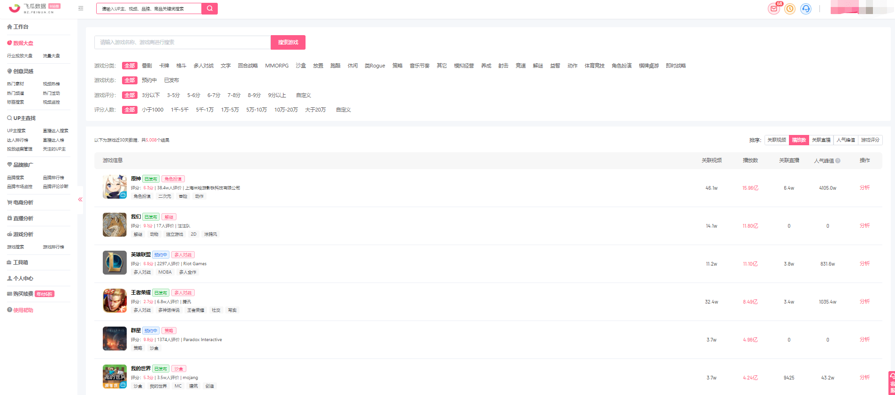Open the blue headset customer service icon
The image size is (895, 395).
point(806,9)
